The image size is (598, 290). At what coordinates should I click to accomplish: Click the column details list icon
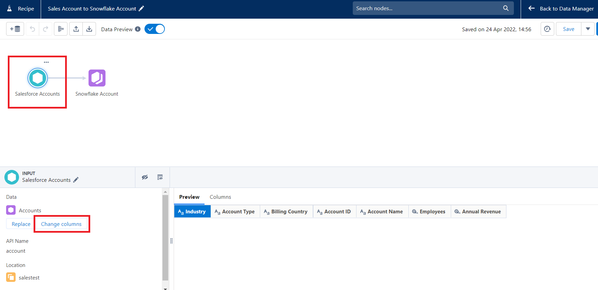click(160, 177)
